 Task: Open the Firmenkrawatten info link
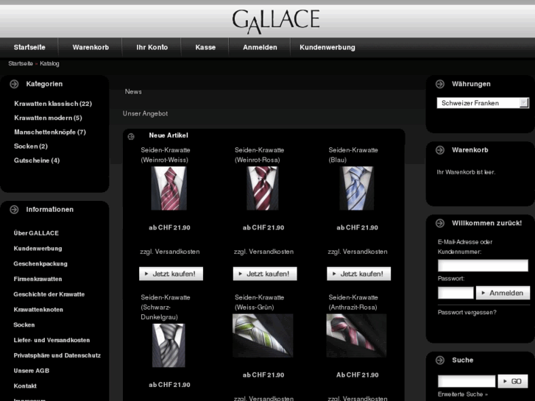[x=38, y=279]
